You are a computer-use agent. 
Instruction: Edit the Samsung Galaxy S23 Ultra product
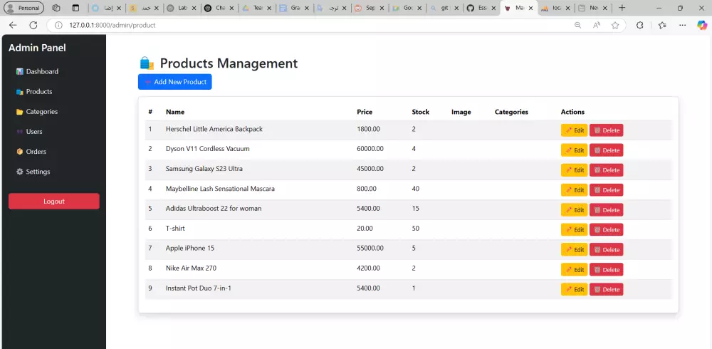[574, 170]
